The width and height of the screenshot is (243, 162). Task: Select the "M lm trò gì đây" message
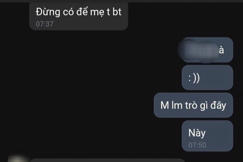pyautogui.click(x=193, y=105)
